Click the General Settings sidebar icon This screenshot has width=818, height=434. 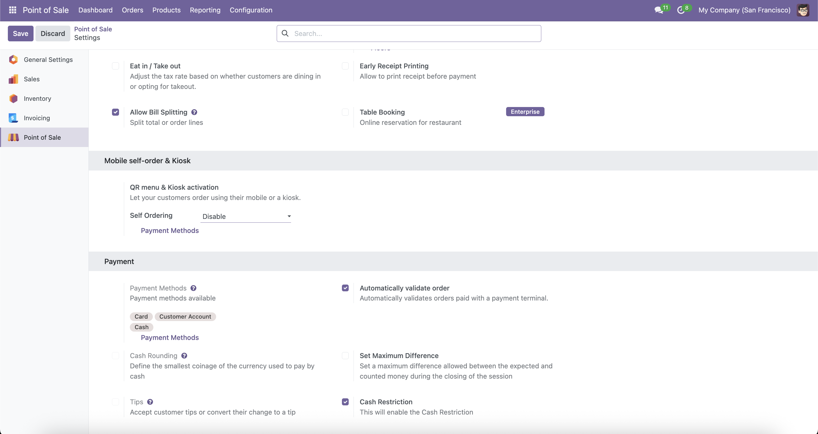pyautogui.click(x=13, y=60)
